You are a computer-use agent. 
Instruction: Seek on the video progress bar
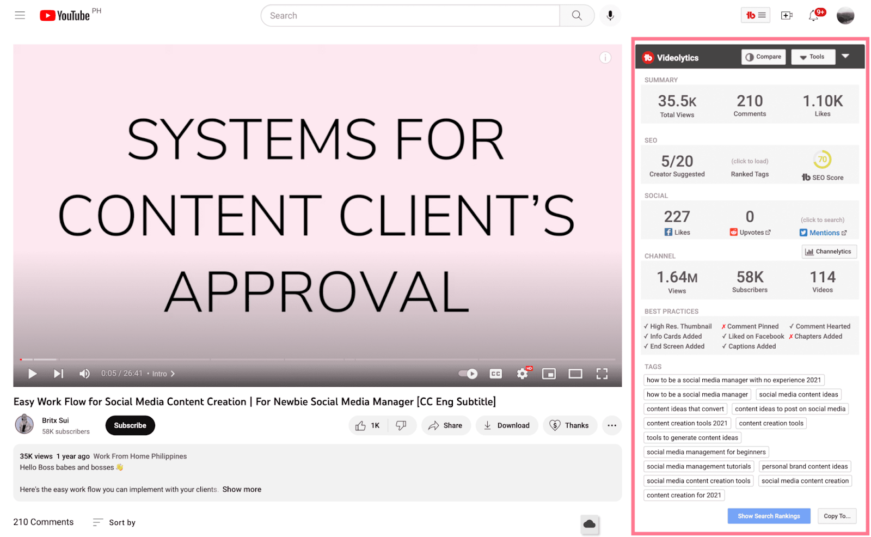coord(317,359)
